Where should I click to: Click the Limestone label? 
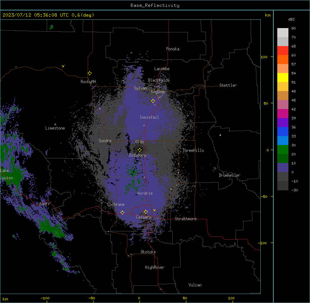point(55,128)
